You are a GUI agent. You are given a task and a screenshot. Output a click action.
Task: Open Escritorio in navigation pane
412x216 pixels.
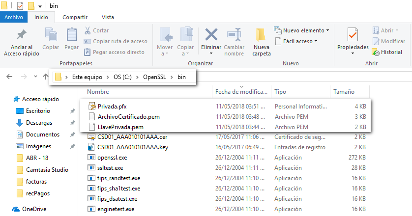38,111
